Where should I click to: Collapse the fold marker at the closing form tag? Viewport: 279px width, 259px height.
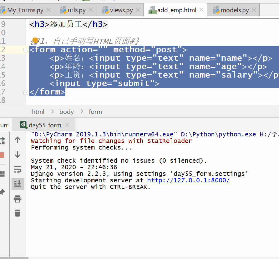26,92
